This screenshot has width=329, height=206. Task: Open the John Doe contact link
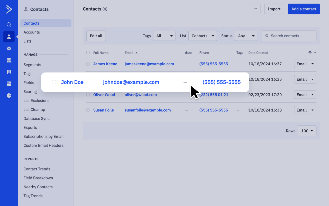pyautogui.click(x=72, y=82)
